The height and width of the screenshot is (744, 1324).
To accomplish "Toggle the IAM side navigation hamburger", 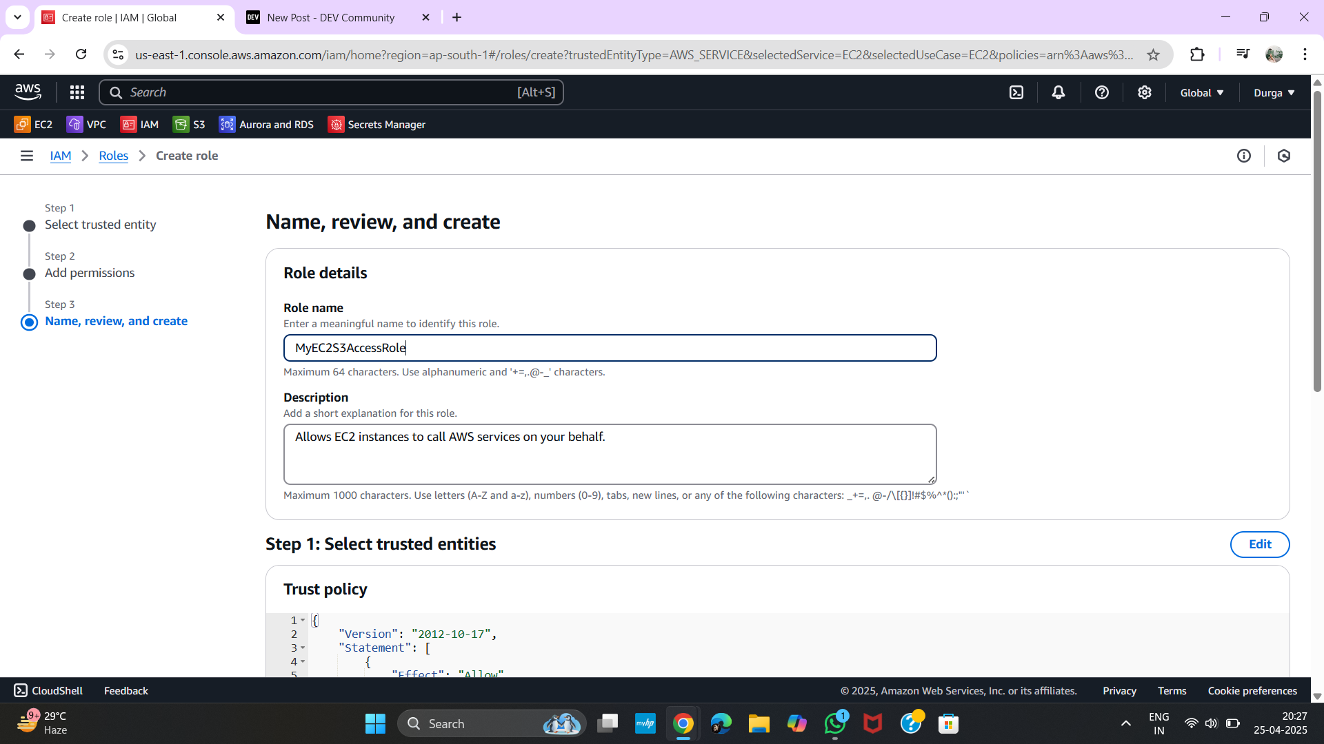I will click(27, 156).
